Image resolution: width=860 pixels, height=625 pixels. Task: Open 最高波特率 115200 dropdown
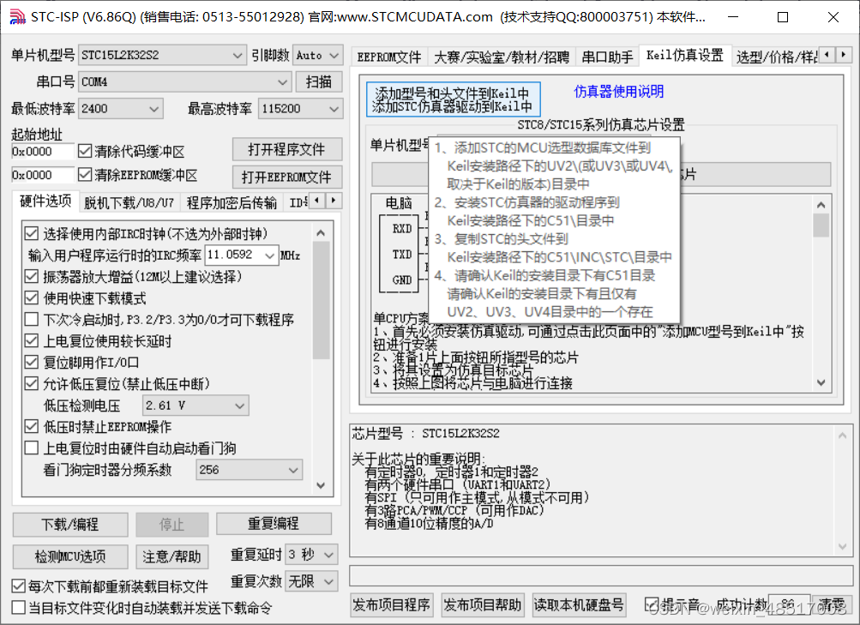pos(301,109)
